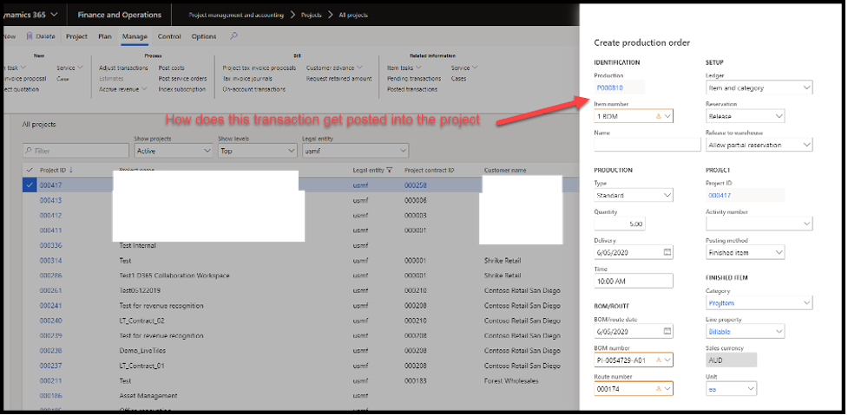Viewport: 848px width, 415px height.
Task: Open project contract 000250 link
Action: [416, 185]
